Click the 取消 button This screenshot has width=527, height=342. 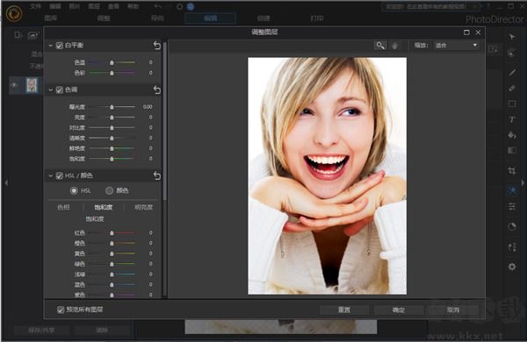453,310
